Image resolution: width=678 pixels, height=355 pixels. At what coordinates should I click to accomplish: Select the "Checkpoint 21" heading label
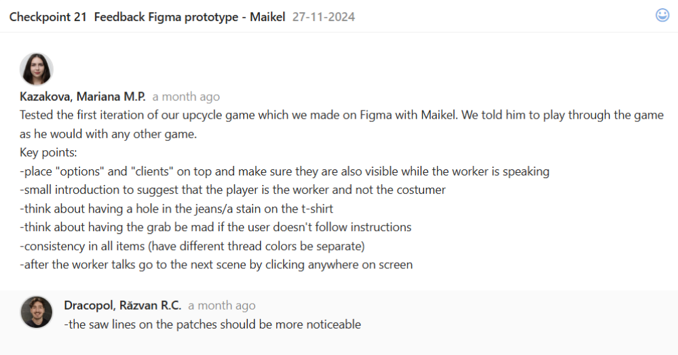tap(48, 17)
